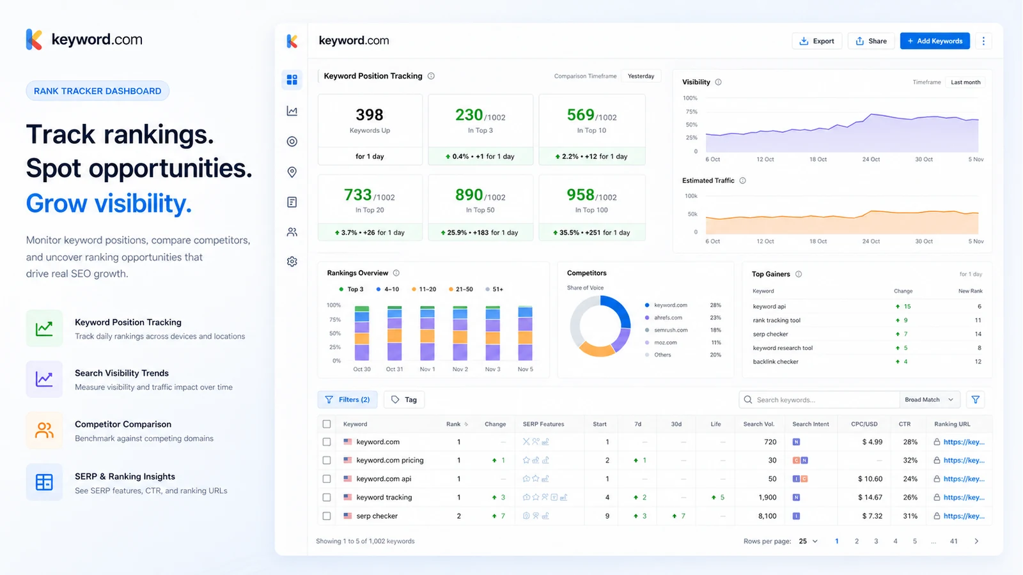The image size is (1023, 575).
Task: Toggle the Top 3 legend in Rankings Overview
Action: coord(351,289)
